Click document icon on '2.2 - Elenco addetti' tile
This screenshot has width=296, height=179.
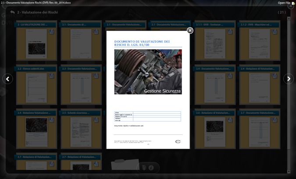click(x=51, y=76)
